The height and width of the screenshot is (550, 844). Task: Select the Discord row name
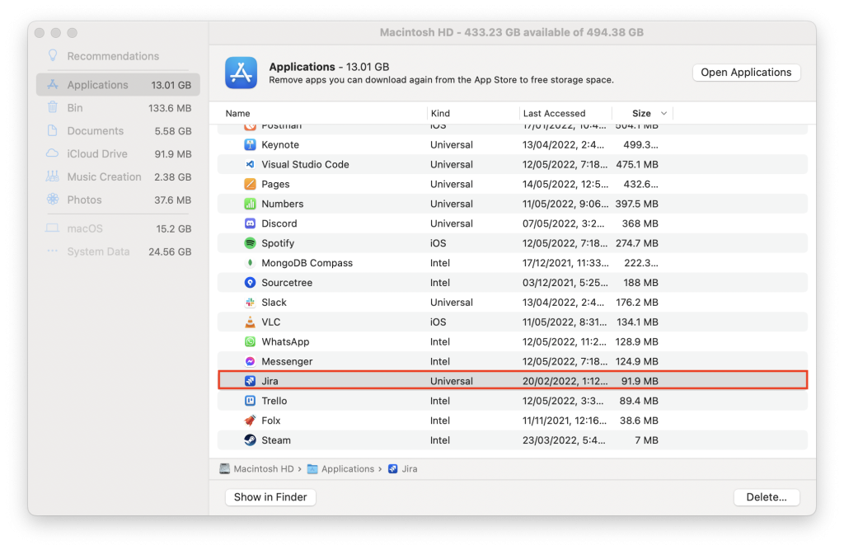(x=279, y=223)
